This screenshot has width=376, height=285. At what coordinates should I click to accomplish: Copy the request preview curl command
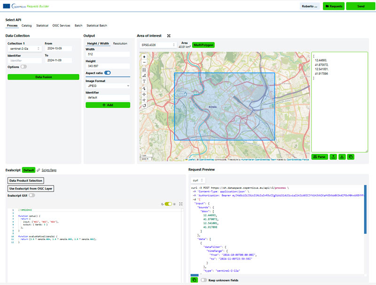pyautogui.click(x=194, y=280)
